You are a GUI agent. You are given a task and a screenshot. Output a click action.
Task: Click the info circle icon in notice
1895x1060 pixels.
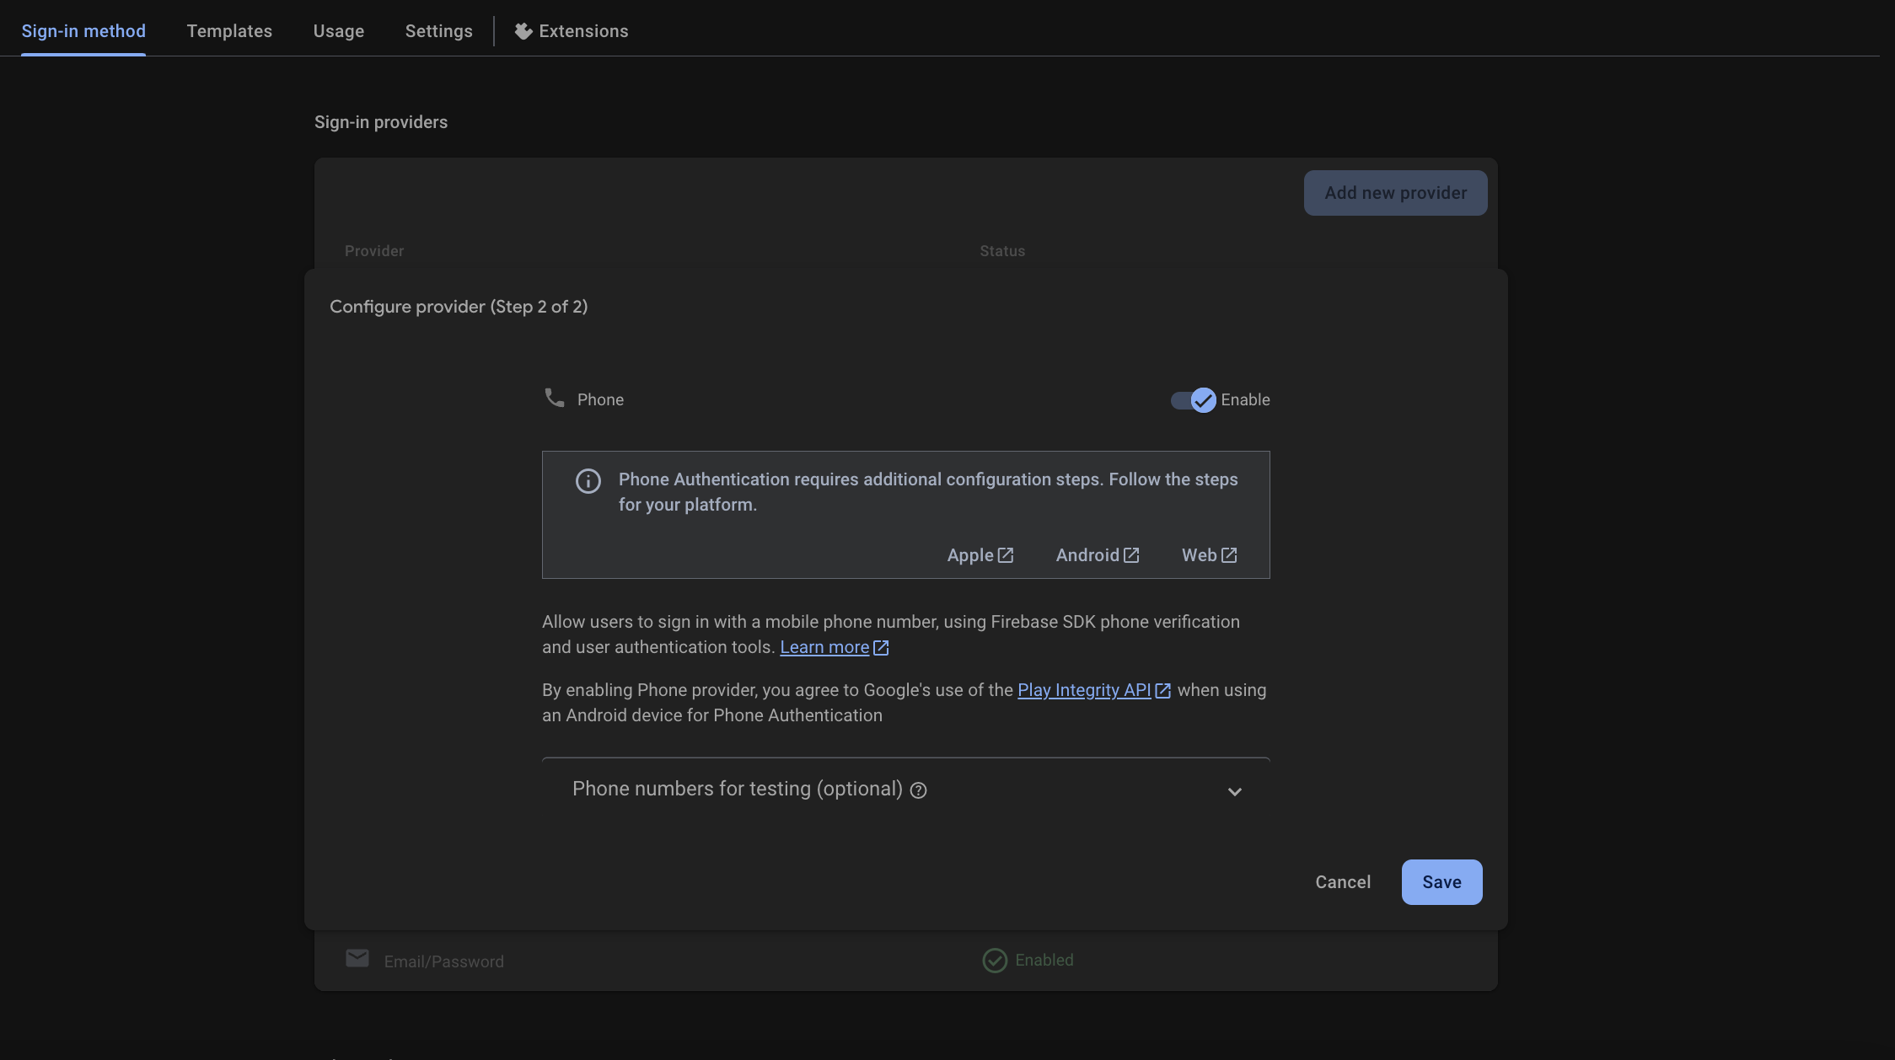[x=588, y=480]
